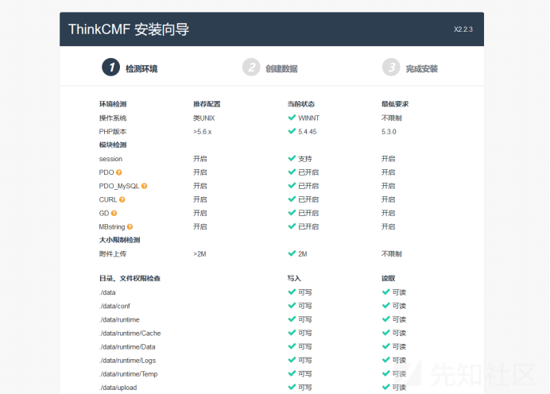Click the ThinkCMF 安装向导 title
The width and height of the screenshot is (550, 394).
[129, 29]
